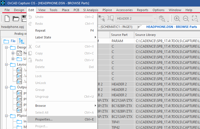This screenshot has width=200, height=129.
Task: Select second report file icon under Layout
Action: coord(19,76)
